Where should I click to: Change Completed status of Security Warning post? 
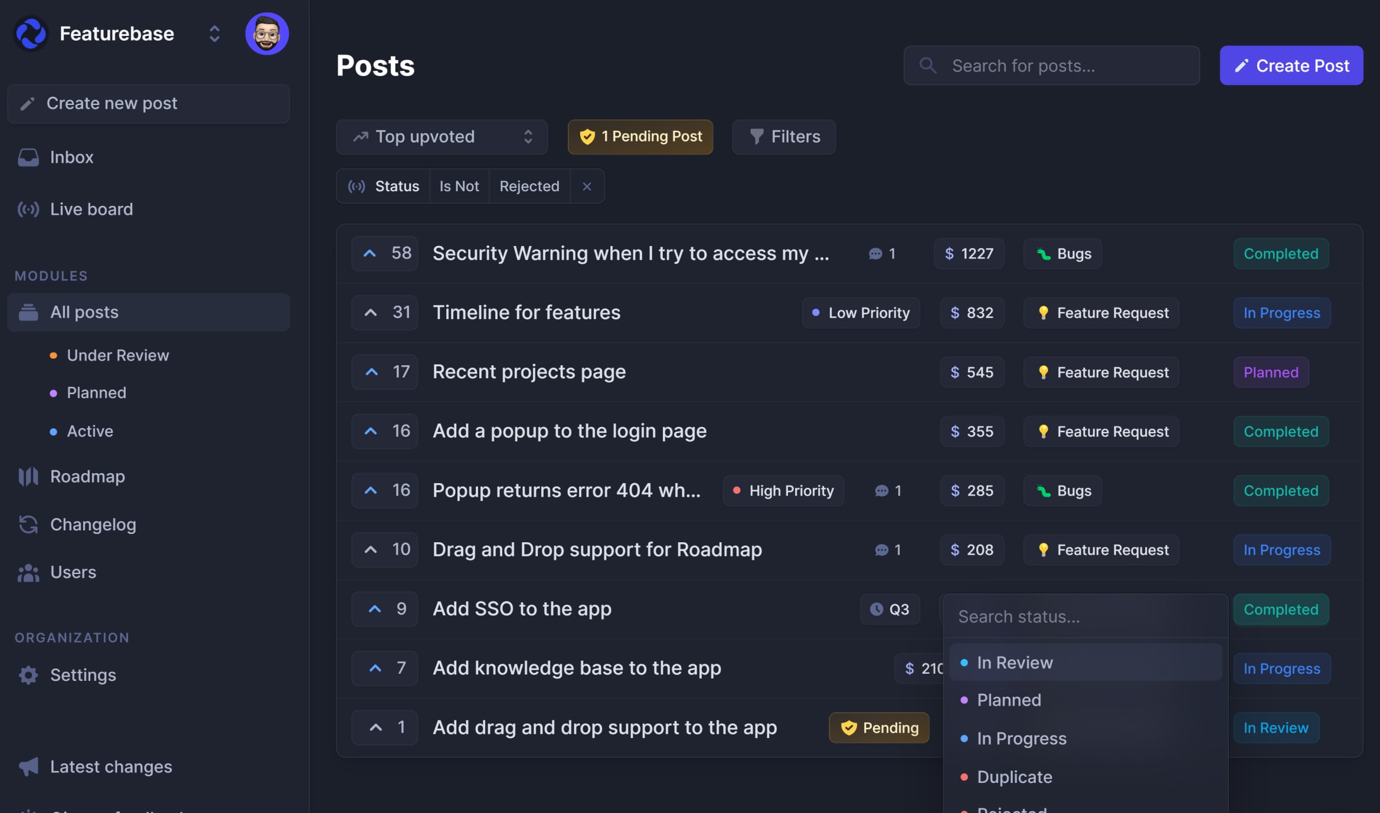[1281, 254]
